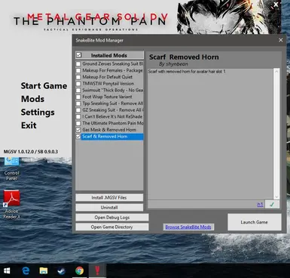Click the h1 link below description
This screenshot has width=290, height=278.
point(260,205)
